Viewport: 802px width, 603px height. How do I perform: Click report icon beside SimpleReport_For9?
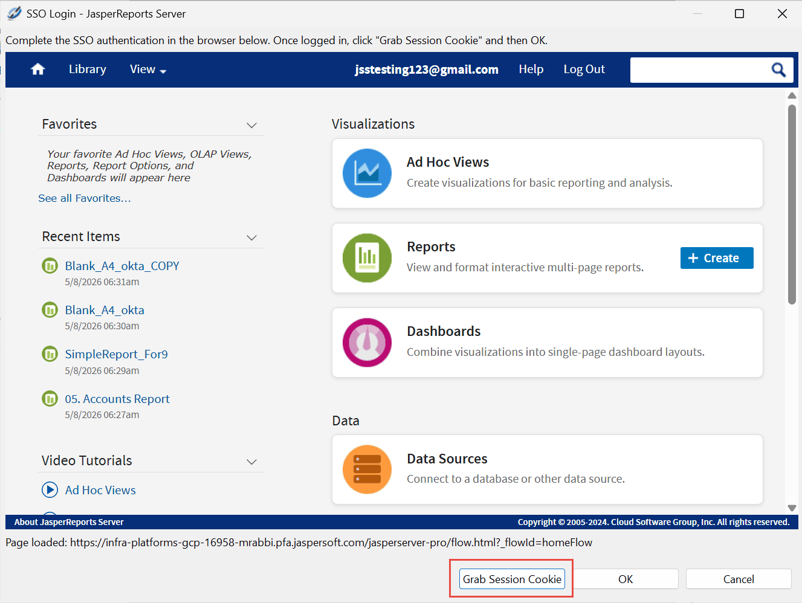click(x=50, y=354)
